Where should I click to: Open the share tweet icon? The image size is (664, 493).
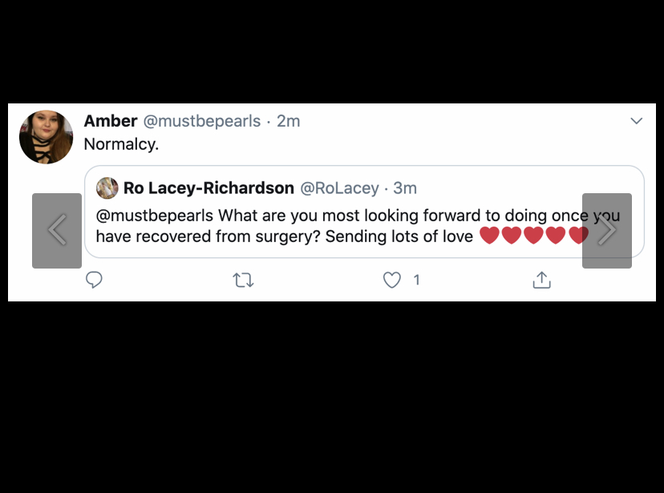[x=541, y=280]
